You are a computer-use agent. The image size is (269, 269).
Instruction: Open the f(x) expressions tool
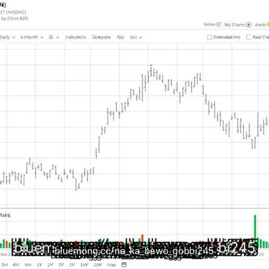pyautogui.click(x=120, y=37)
